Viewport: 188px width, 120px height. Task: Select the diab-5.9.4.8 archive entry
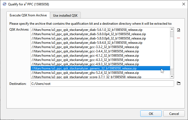(x=100, y=43)
